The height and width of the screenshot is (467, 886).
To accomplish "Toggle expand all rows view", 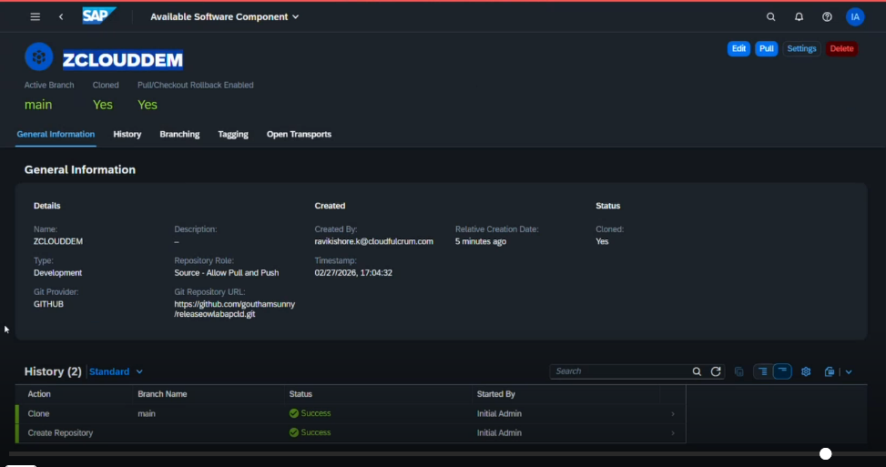I will tap(762, 371).
